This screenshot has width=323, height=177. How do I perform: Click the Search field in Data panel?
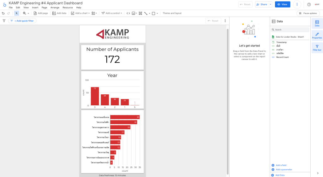(290, 30)
